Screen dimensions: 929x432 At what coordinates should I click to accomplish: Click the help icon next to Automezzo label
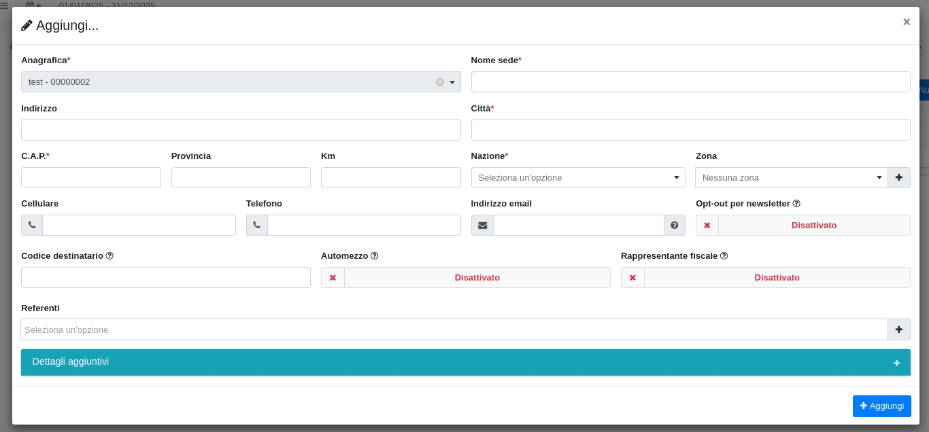pos(374,256)
